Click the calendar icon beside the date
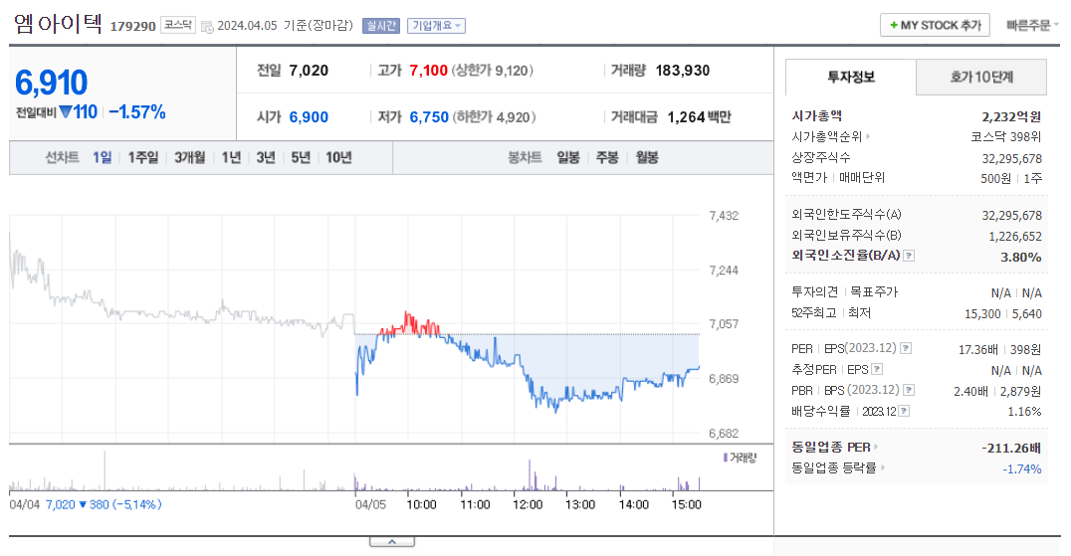1071x556 pixels. (x=207, y=27)
